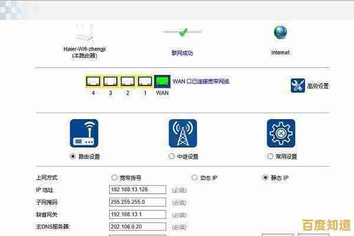Click the 联网成功 status text
This screenshot has height=236, width=354.
click(182, 53)
